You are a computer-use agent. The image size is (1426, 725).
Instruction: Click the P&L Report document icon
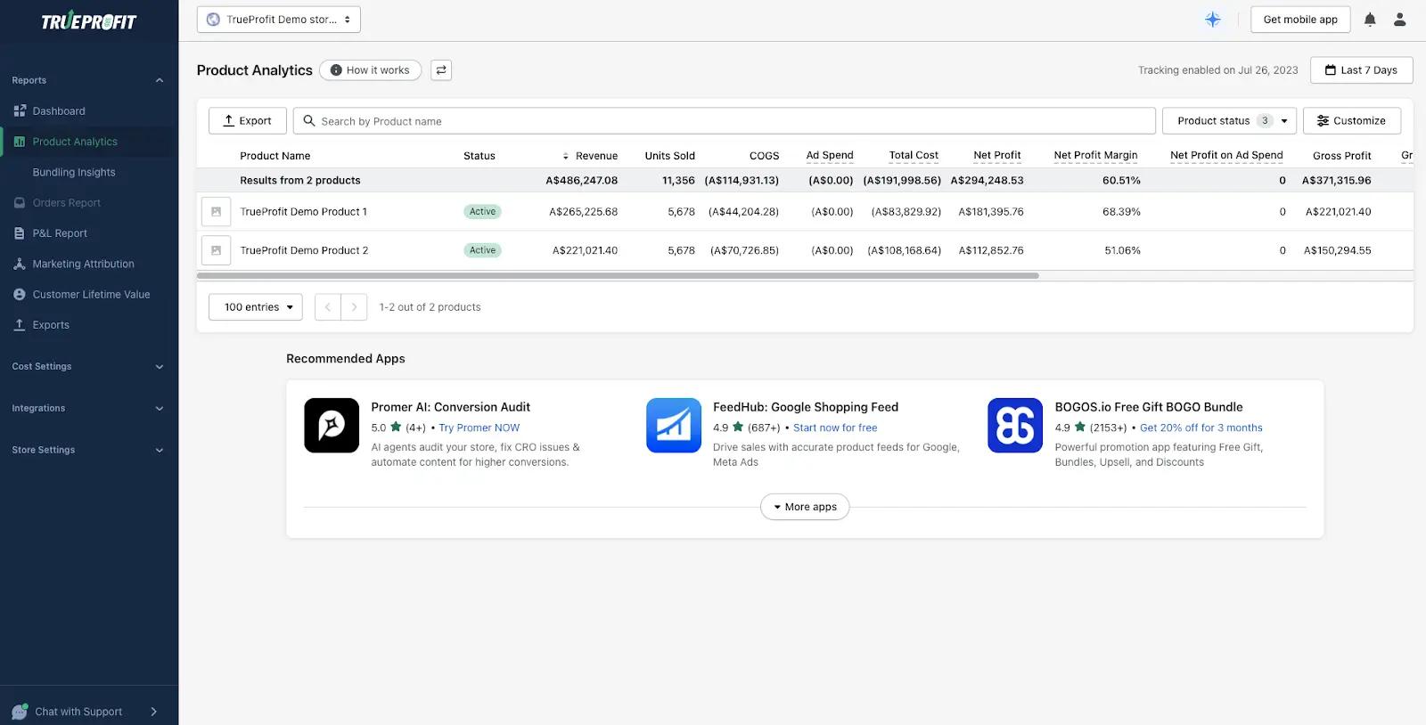click(20, 233)
